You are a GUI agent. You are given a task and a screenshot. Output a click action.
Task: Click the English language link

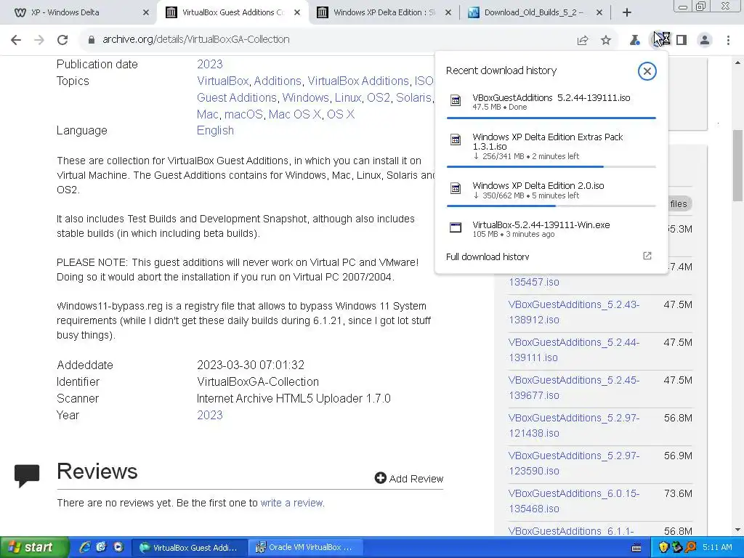pyautogui.click(x=215, y=131)
